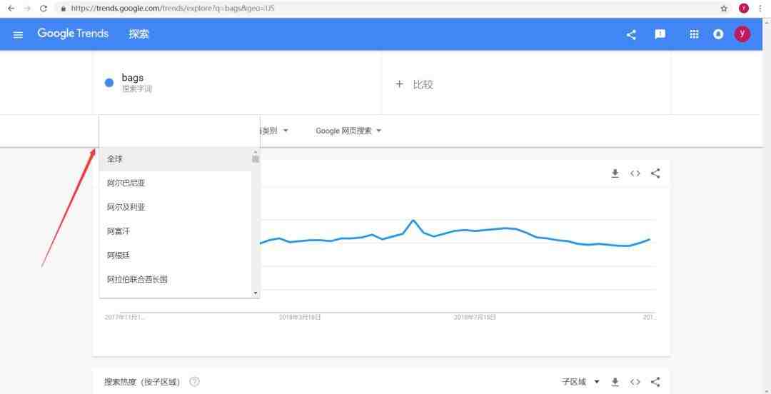Download the interest over time chart
Screen dimensions: 771x394
click(615, 173)
